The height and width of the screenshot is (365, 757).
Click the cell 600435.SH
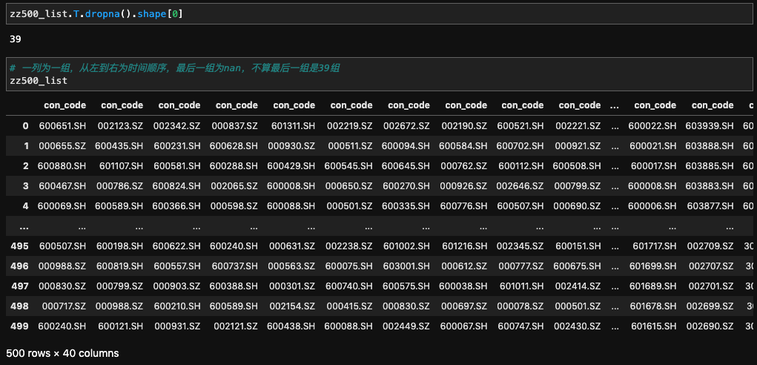(119, 145)
